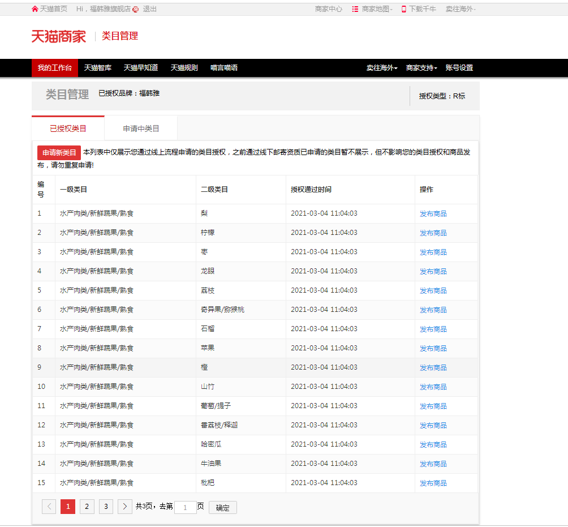Go to previous page arrow in pagination
Image resolution: width=568 pixels, height=527 pixels.
[x=49, y=507]
